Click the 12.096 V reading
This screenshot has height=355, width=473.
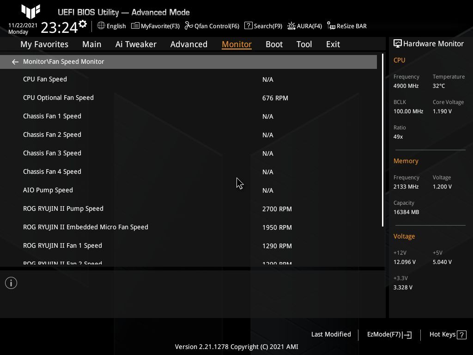[404, 262]
